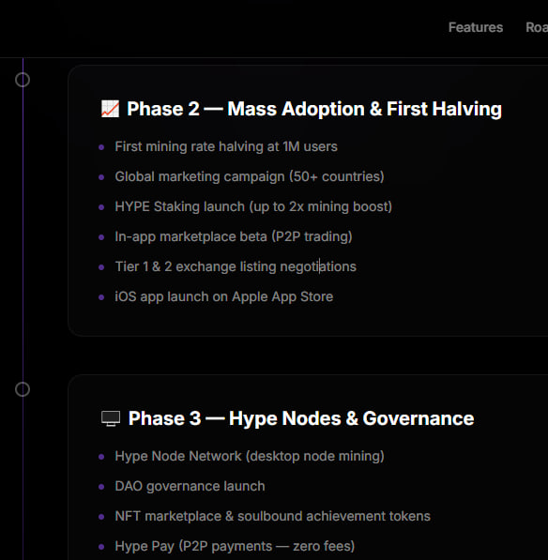Open the Features navigation link

[x=476, y=27]
